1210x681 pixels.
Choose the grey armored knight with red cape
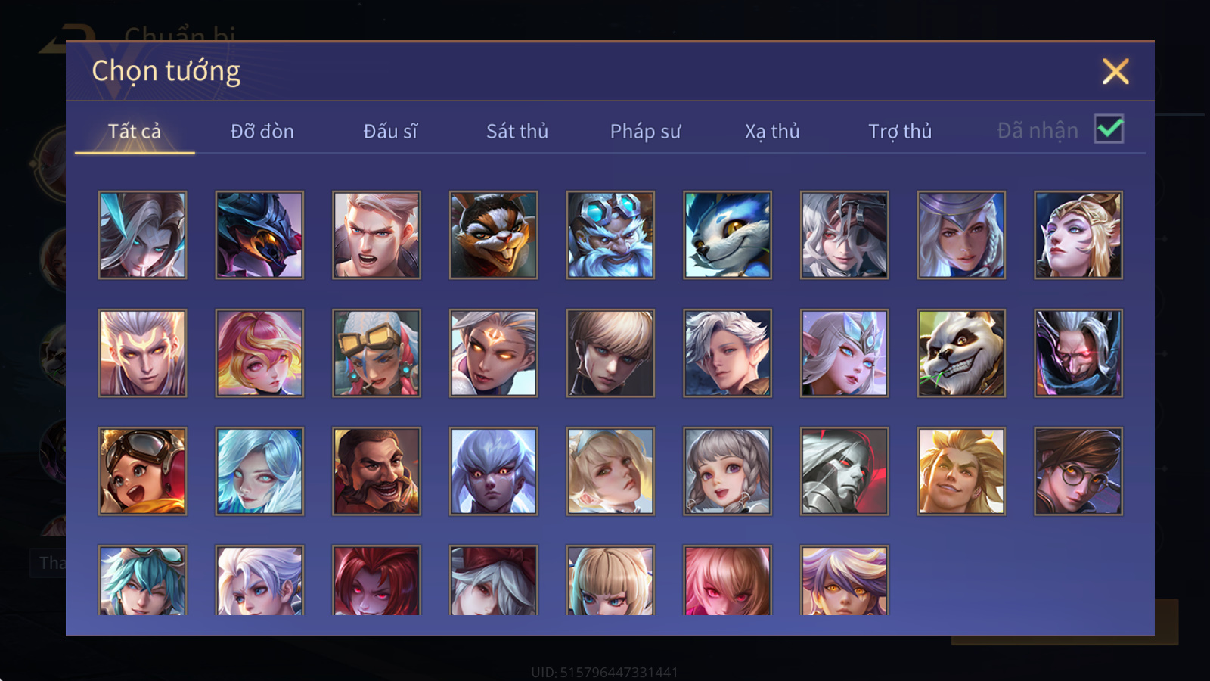(845, 471)
